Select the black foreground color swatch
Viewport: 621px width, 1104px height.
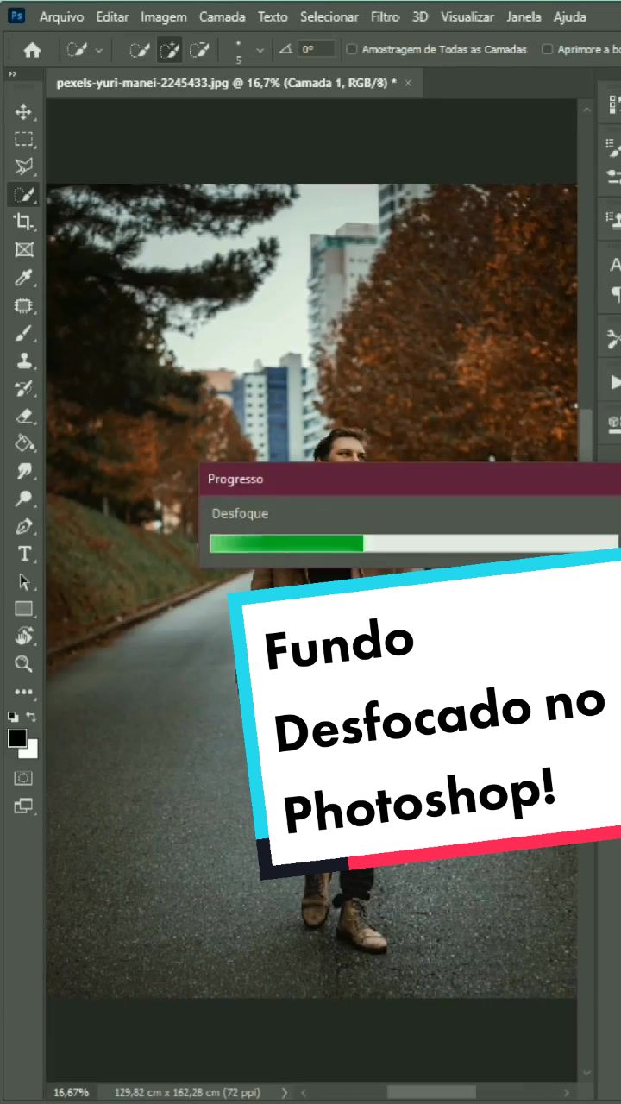pos(17,738)
